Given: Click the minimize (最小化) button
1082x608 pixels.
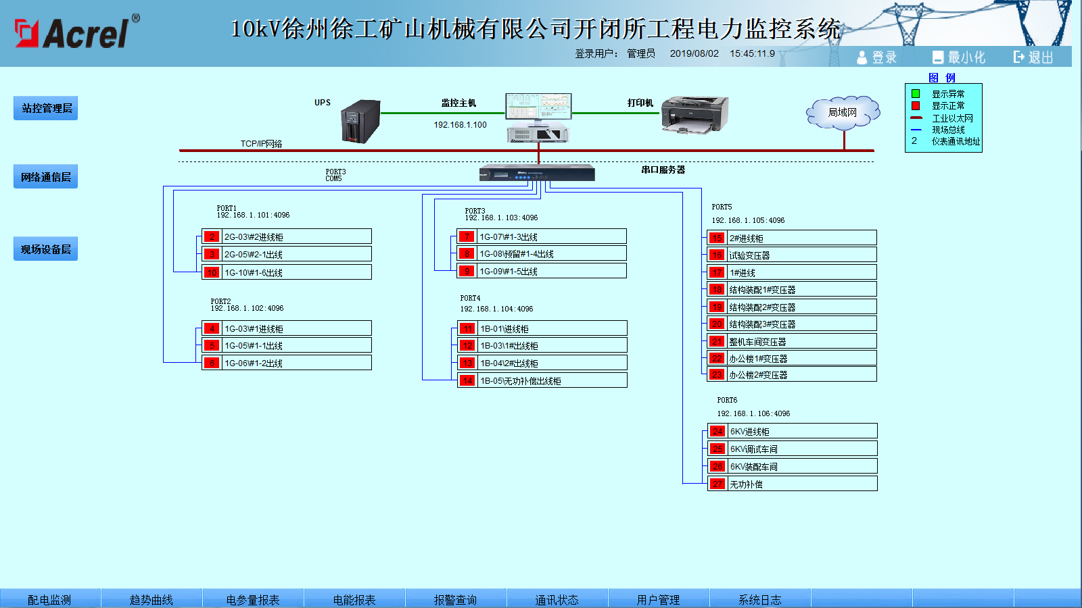Looking at the screenshot, I should pyautogui.click(x=958, y=57).
